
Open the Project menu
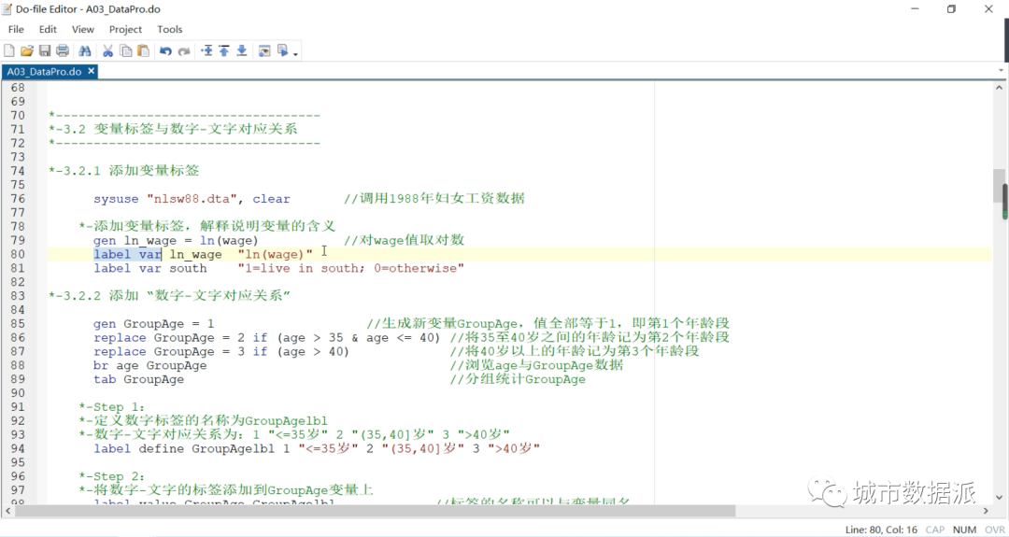(125, 29)
